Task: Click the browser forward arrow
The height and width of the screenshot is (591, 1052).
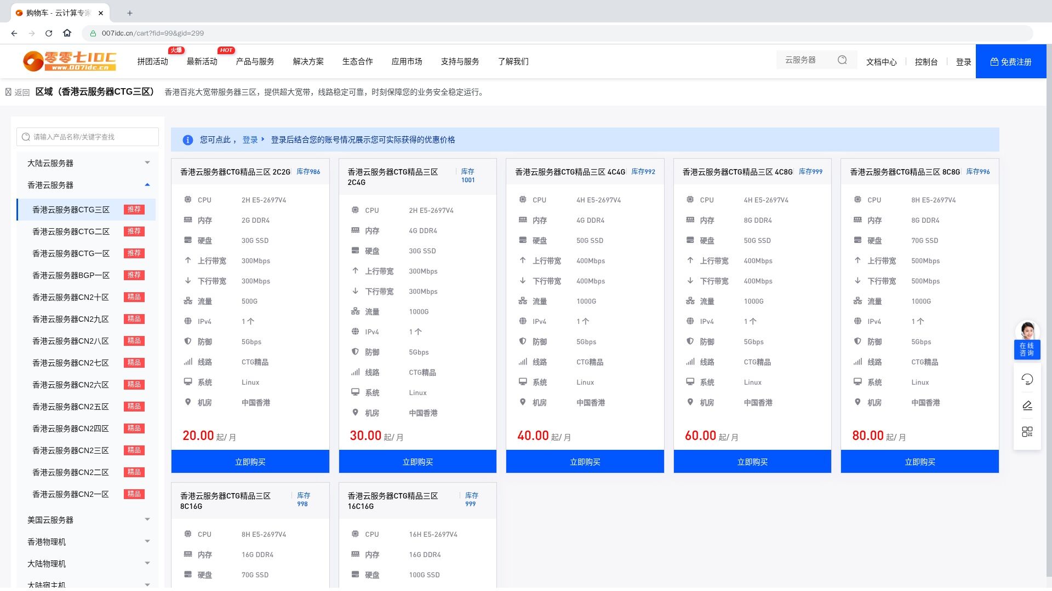Action: coord(32,33)
